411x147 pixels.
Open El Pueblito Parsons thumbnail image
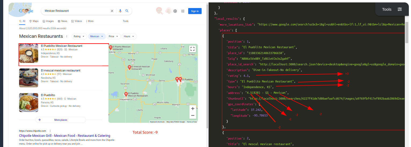coord(29,103)
